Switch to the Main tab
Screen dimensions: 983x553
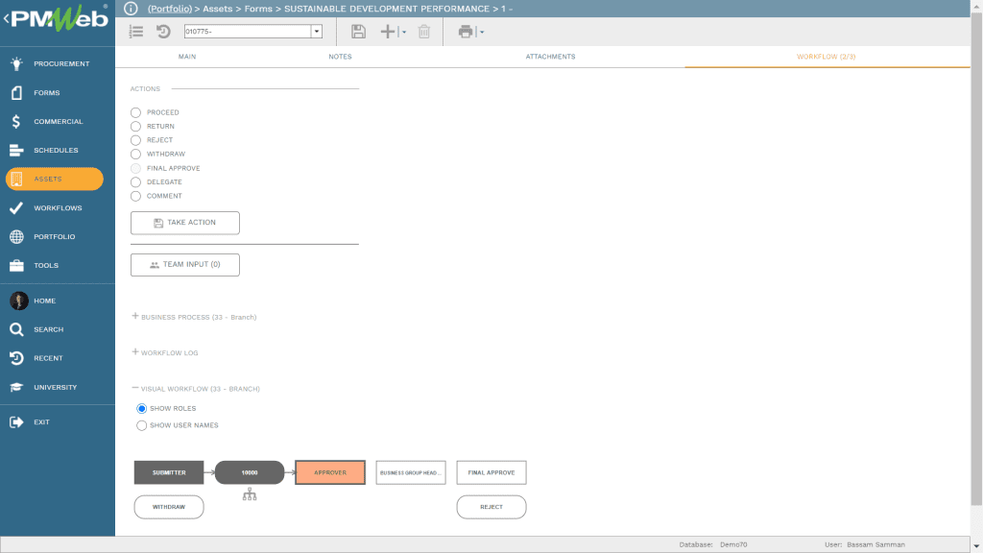[187, 57]
